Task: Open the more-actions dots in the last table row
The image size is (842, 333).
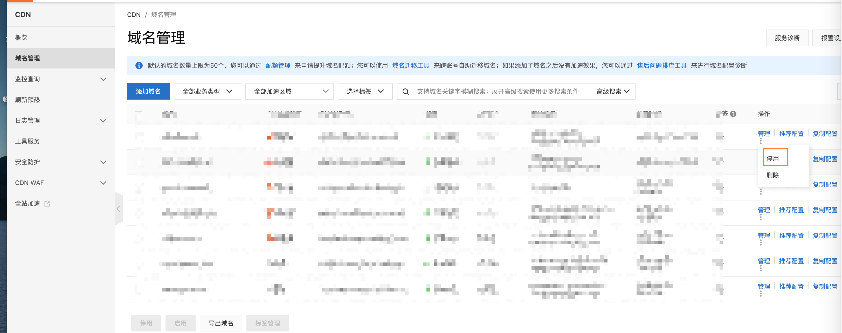Action: (x=761, y=294)
